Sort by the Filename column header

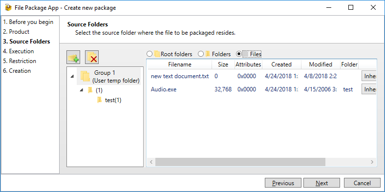click(179, 64)
